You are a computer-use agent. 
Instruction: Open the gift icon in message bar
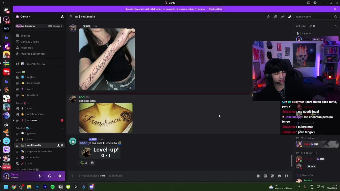258,176
